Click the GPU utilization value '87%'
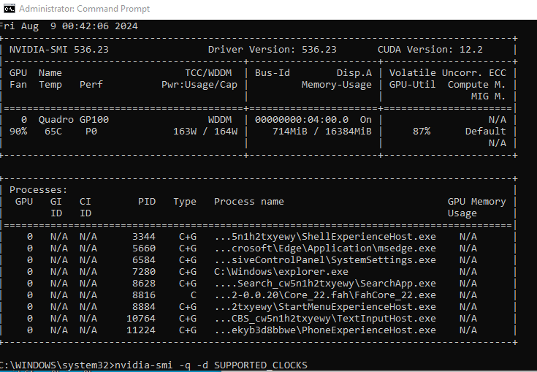537x372 pixels. click(421, 132)
